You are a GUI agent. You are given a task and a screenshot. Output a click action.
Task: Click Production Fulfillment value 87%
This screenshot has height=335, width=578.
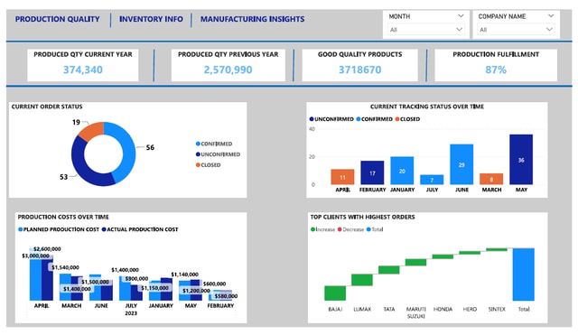pyautogui.click(x=496, y=70)
